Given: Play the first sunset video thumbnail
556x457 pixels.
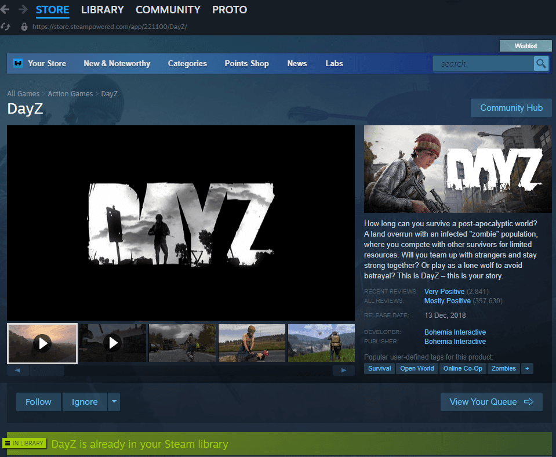Looking at the screenshot, I should pyautogui.click(x=42, y=343).
